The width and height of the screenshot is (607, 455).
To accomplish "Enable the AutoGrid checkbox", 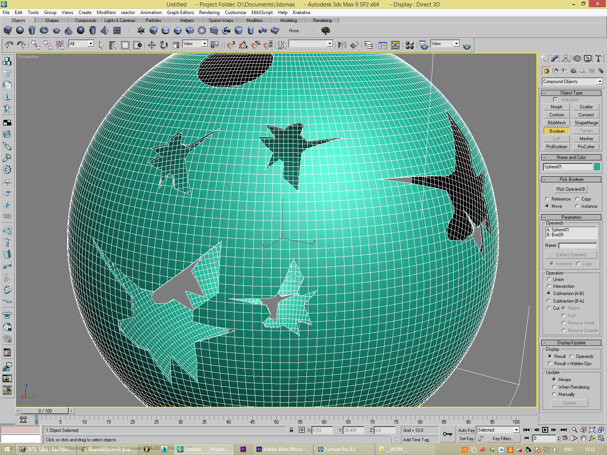I will click(x=555, y=100).
